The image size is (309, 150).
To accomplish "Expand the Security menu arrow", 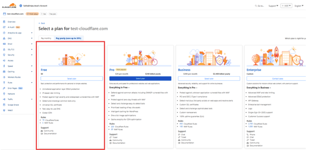I will 32,55.
